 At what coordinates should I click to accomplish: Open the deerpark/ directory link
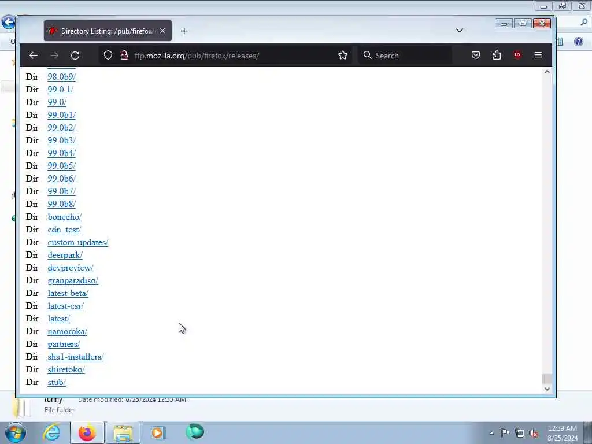65,255
